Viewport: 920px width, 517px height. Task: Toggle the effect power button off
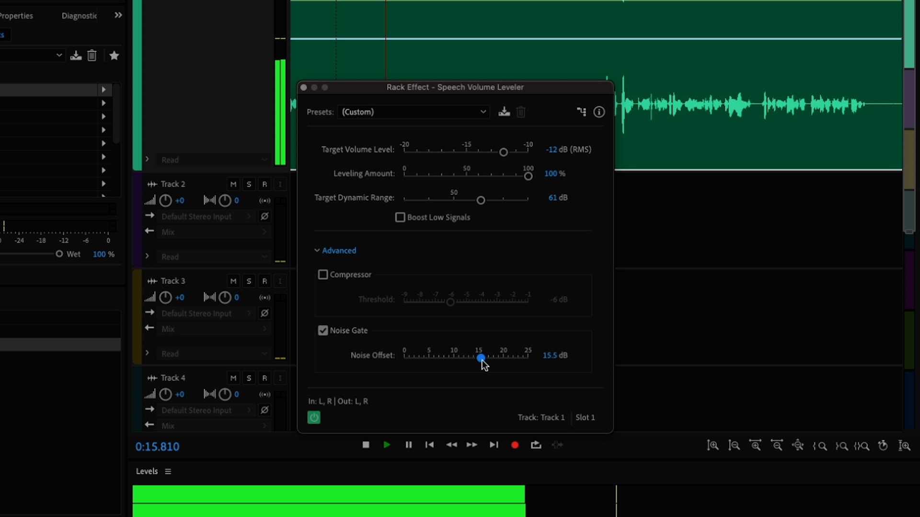coord(313,417)
